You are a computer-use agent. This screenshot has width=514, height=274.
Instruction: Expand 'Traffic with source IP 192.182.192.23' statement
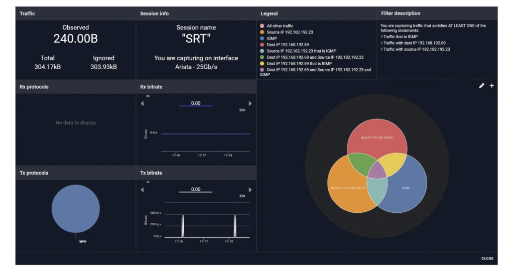coord(382,49)
